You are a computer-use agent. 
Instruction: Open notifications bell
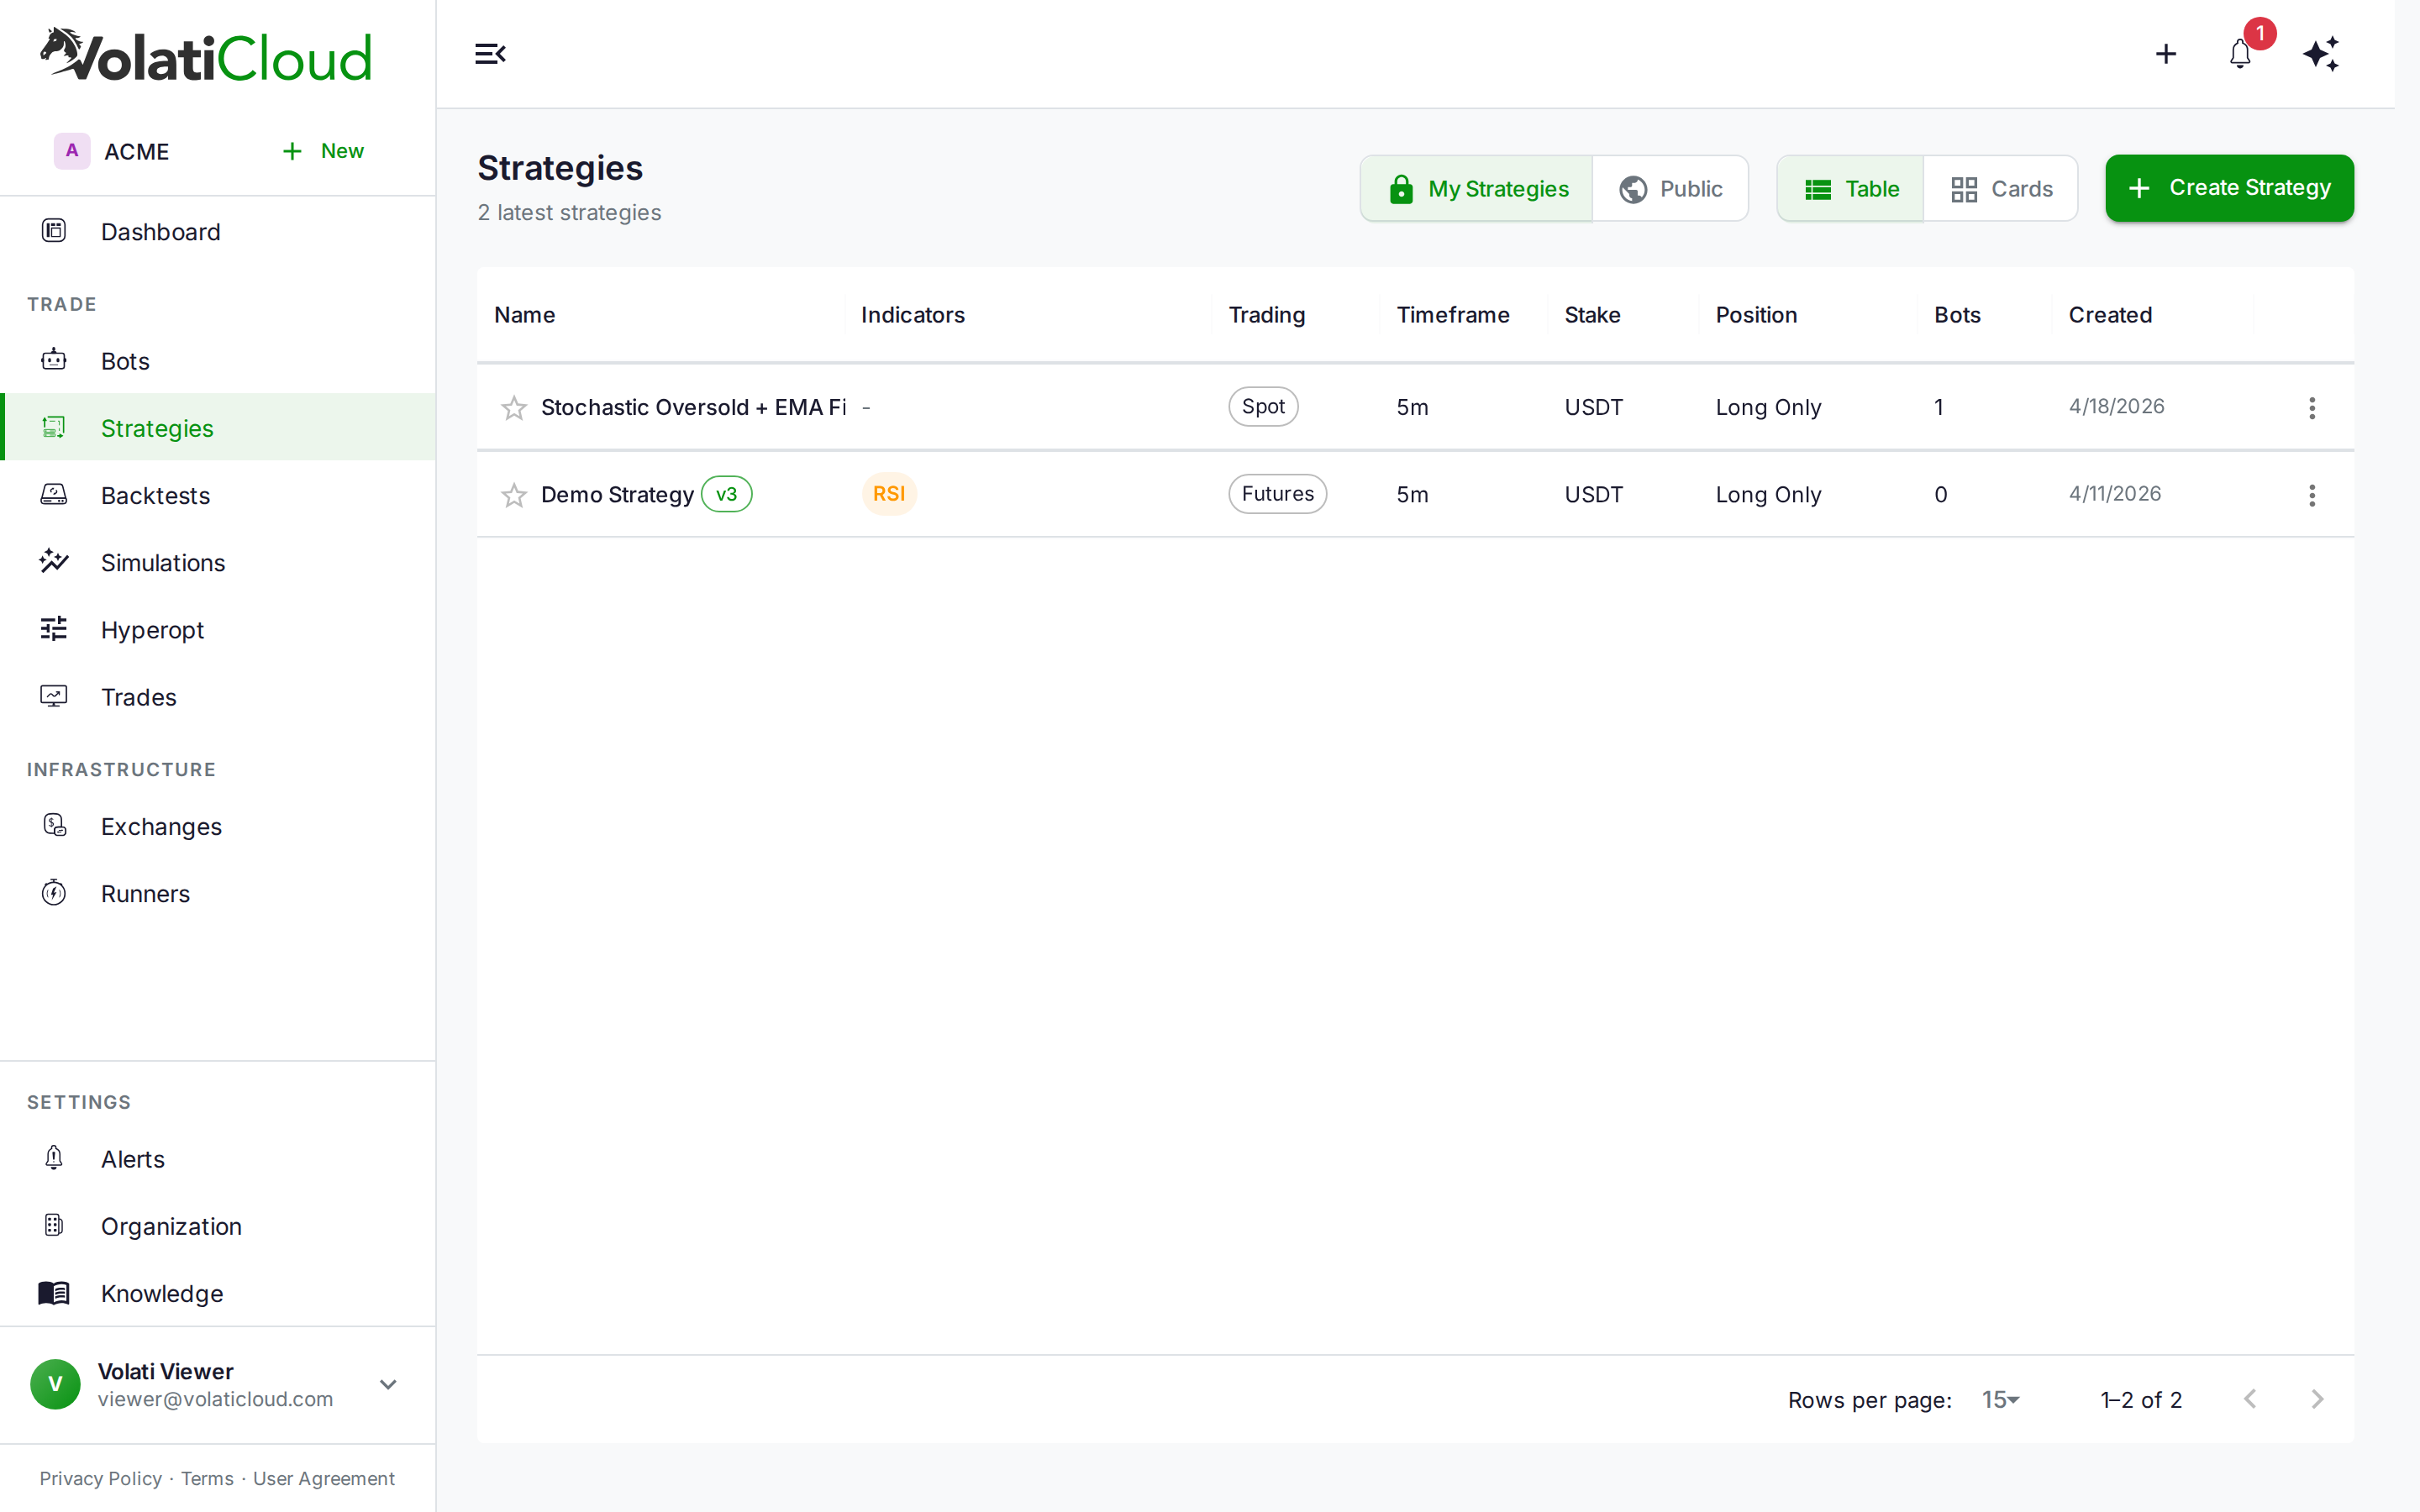tap(2240, 54)
